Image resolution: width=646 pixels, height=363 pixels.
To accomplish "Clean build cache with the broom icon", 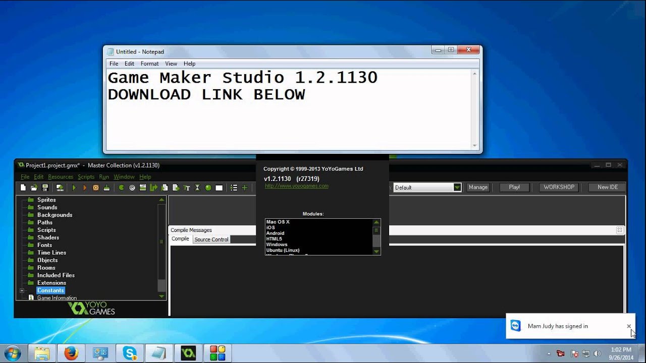I will coord(106,188).
